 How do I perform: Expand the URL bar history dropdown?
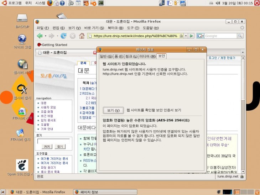[x=186, y=36]
